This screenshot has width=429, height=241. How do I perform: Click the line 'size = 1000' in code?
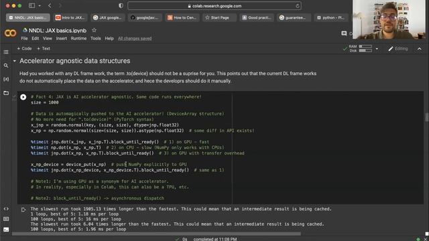point(45,102)
